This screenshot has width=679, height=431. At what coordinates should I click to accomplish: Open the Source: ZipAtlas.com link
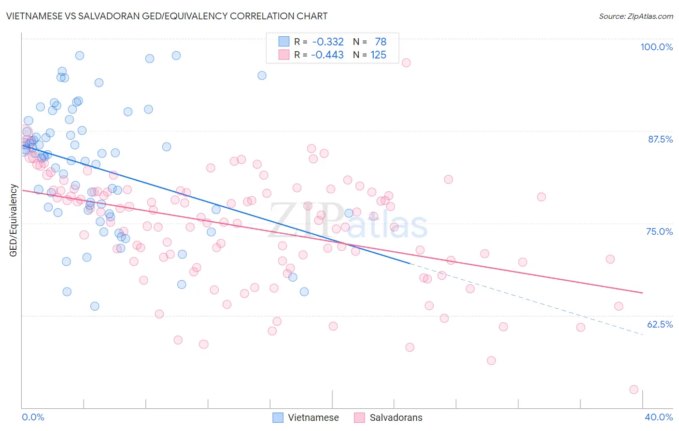click(x=636, y=16)
